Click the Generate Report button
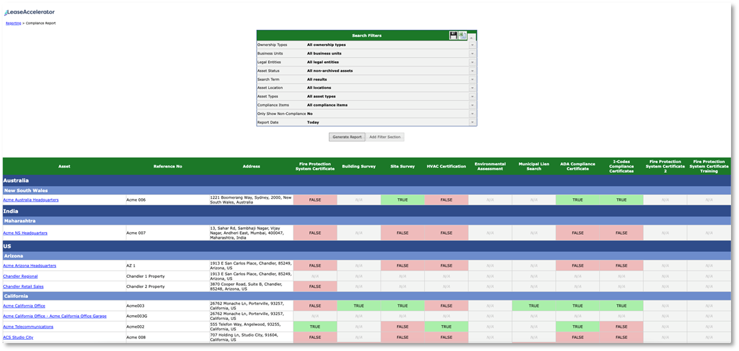The image size is (739, 351). (x=347, y=137)
